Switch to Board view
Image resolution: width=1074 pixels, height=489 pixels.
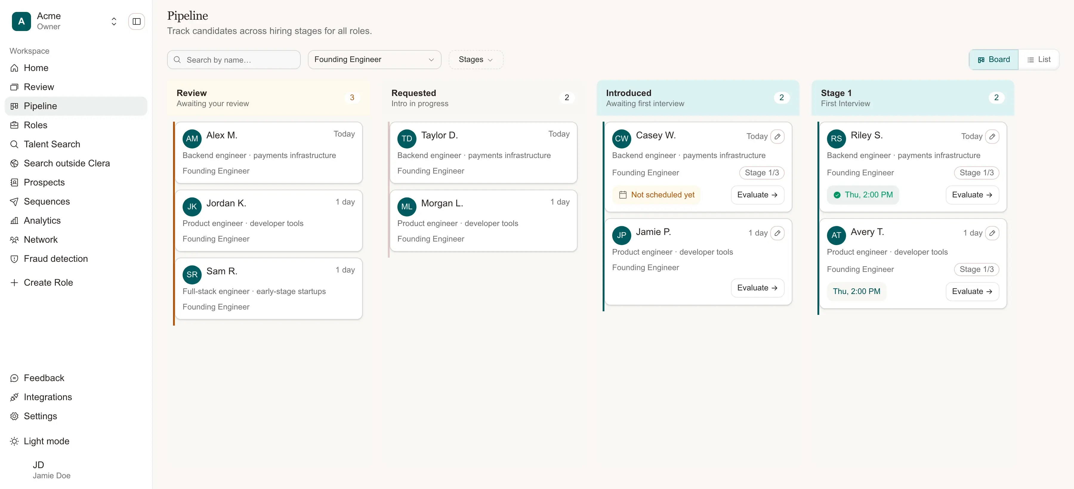(994, 60)
